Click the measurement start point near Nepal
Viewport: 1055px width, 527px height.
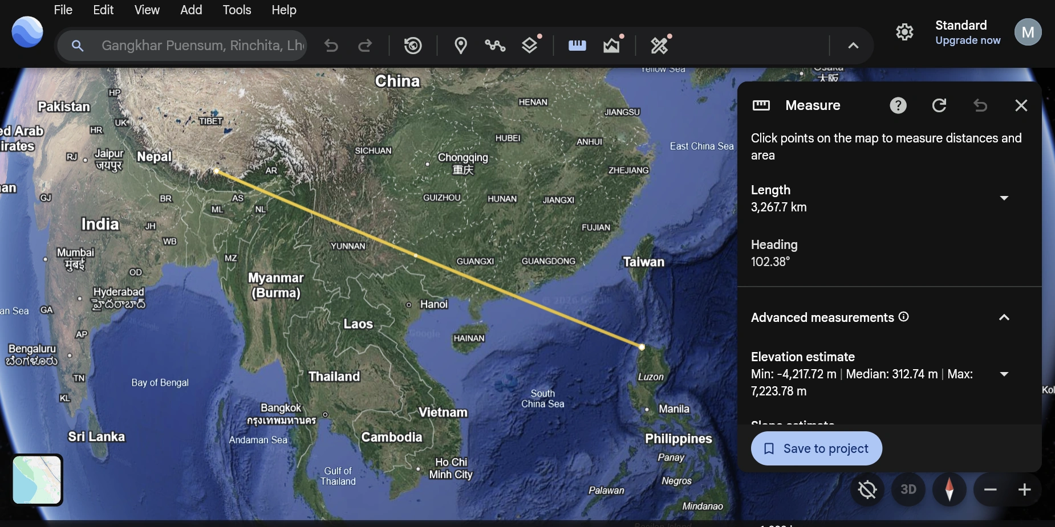coord(217,171)
